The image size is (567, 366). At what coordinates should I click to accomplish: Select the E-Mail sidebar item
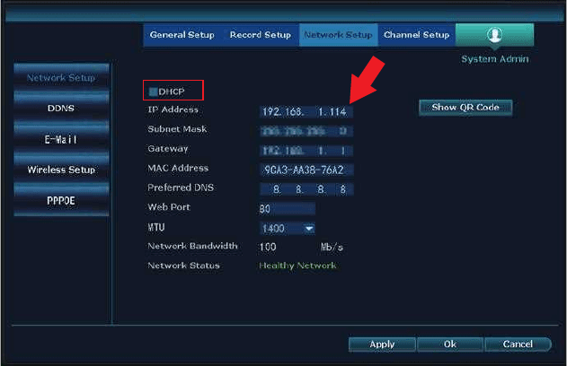[x=61, y=139]
